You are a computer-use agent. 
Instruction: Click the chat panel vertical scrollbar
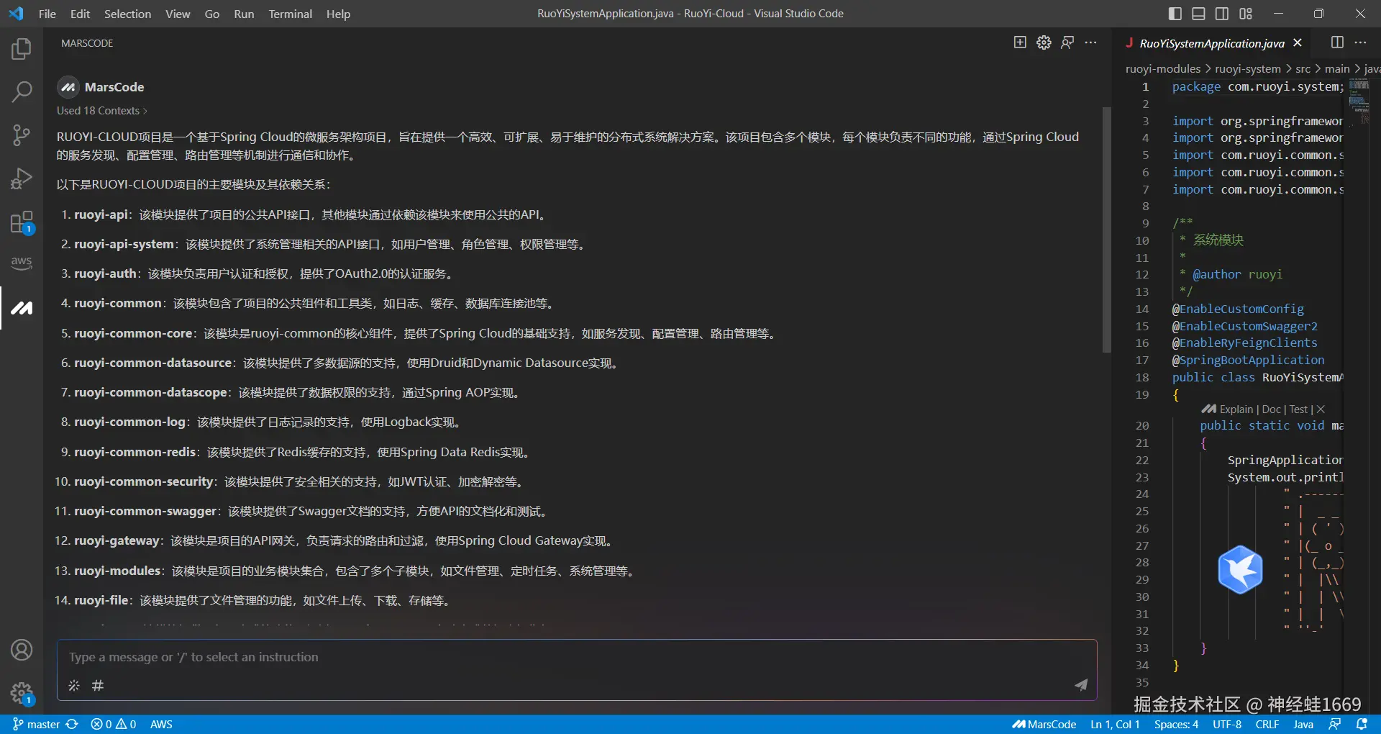pyautogui.click(x=1107, y=230)
